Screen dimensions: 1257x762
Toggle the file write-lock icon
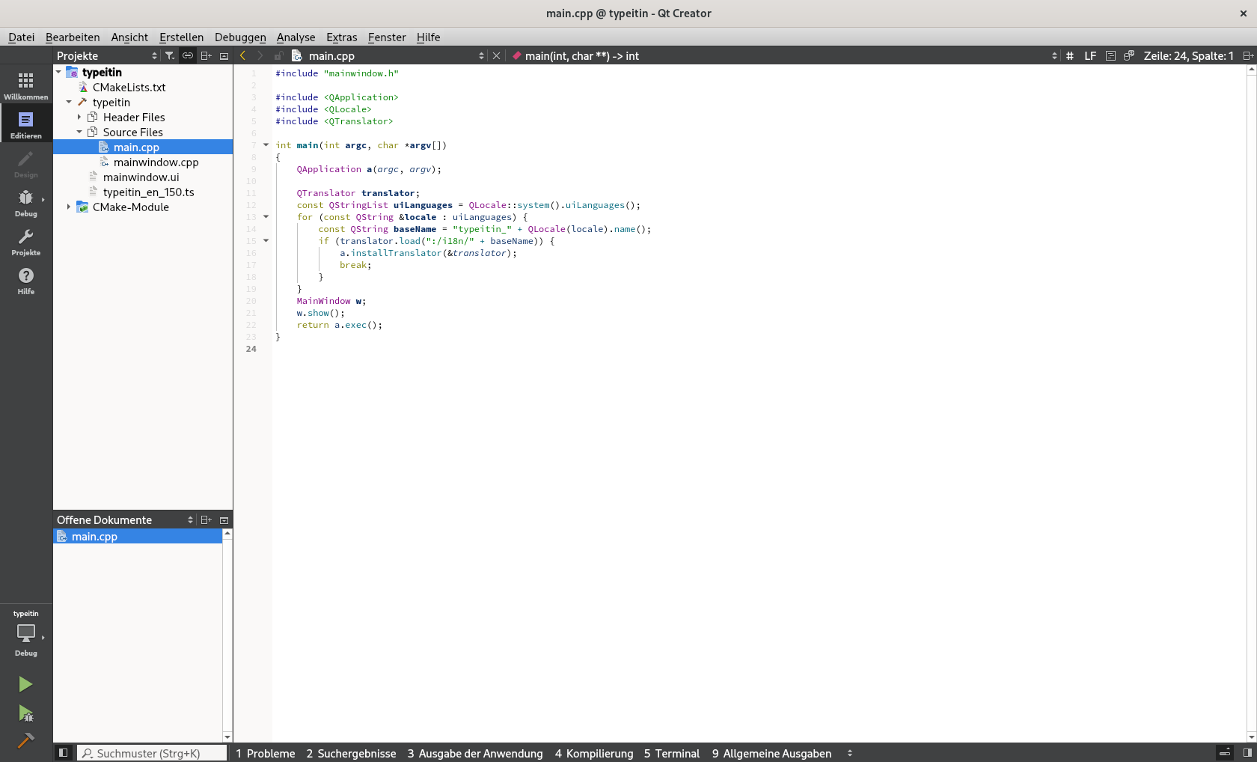point(278,55)
